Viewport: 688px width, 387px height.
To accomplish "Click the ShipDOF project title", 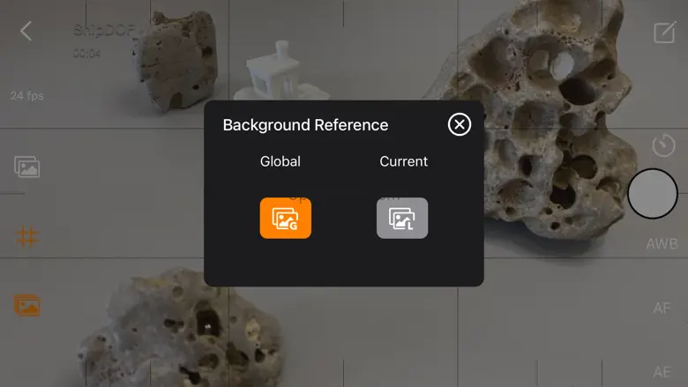I will tap(102, 31).
